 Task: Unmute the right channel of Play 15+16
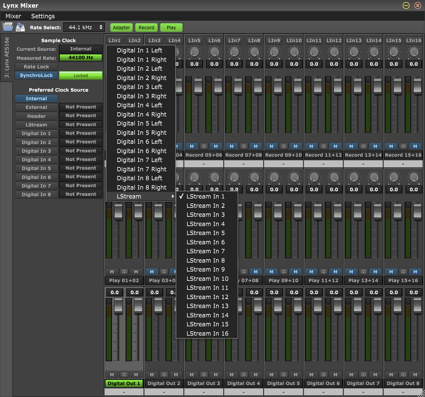point(415,272)
